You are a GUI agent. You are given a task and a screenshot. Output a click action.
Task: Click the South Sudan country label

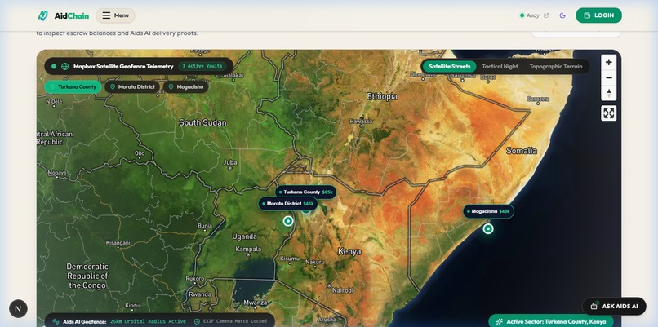[x=202, y=123]
